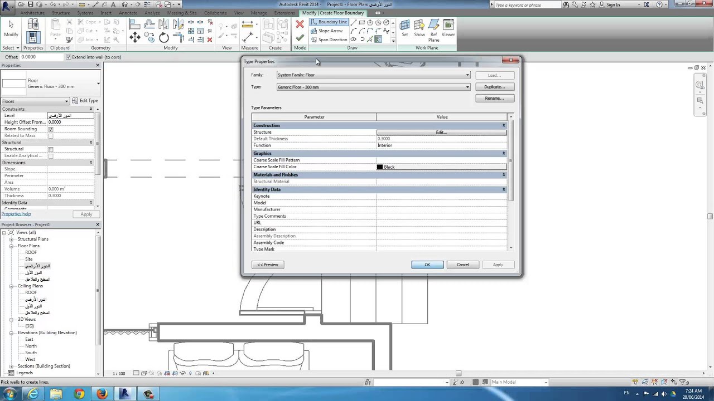This screenshot has height=401, width=714.
Task: Open the Floors filter dropdown in Properties
Action: pyautogui.click(x=35, y=101)
